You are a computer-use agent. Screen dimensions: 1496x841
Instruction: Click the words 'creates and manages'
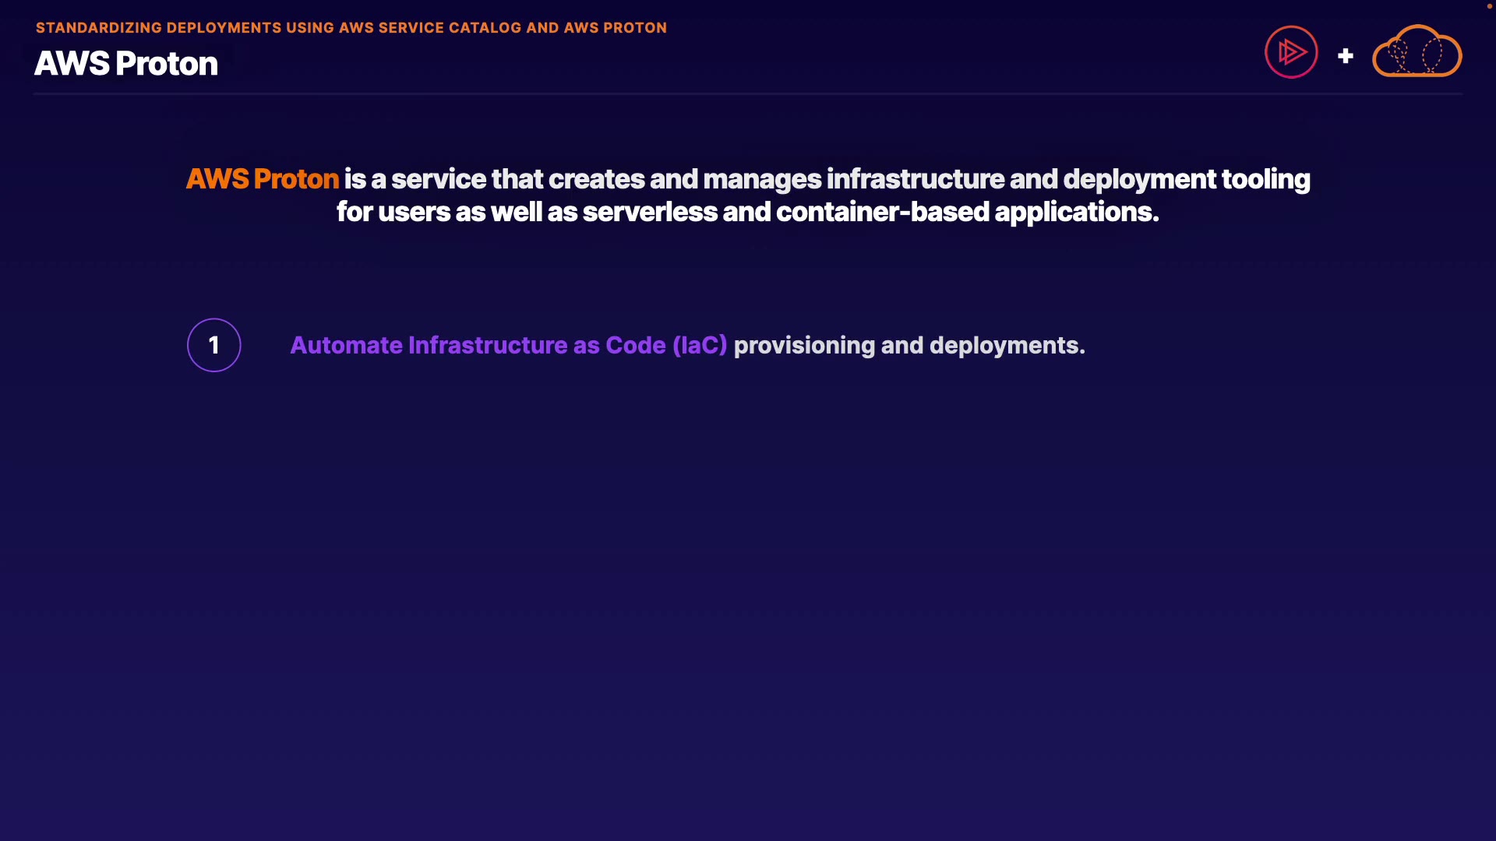click(684, 179)
